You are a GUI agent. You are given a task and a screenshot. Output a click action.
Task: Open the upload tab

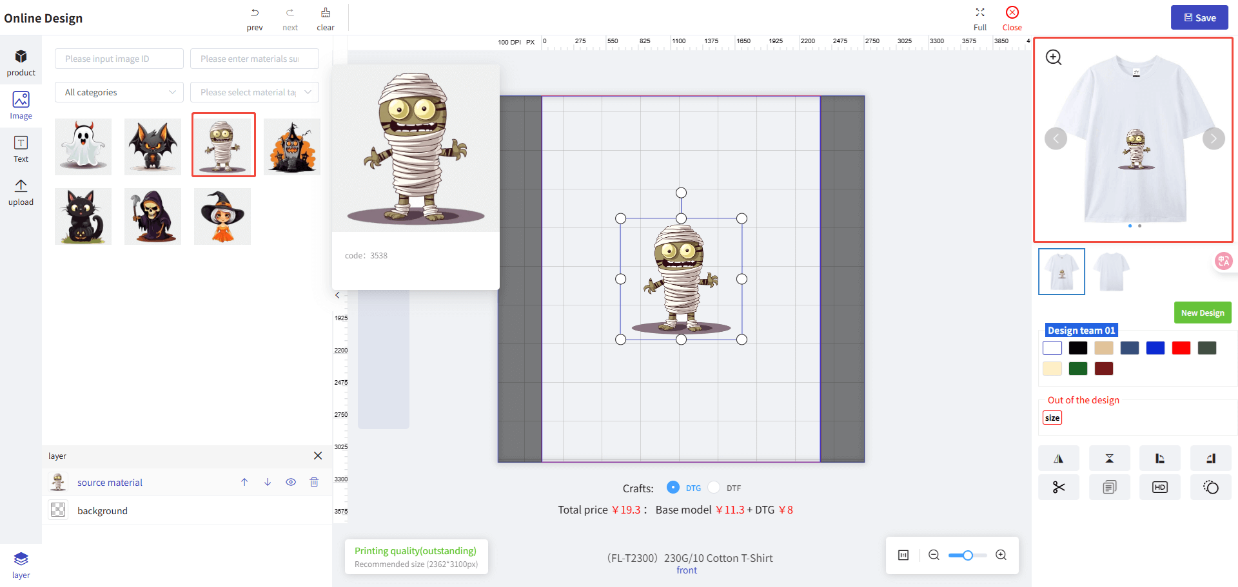click(21, 192)
